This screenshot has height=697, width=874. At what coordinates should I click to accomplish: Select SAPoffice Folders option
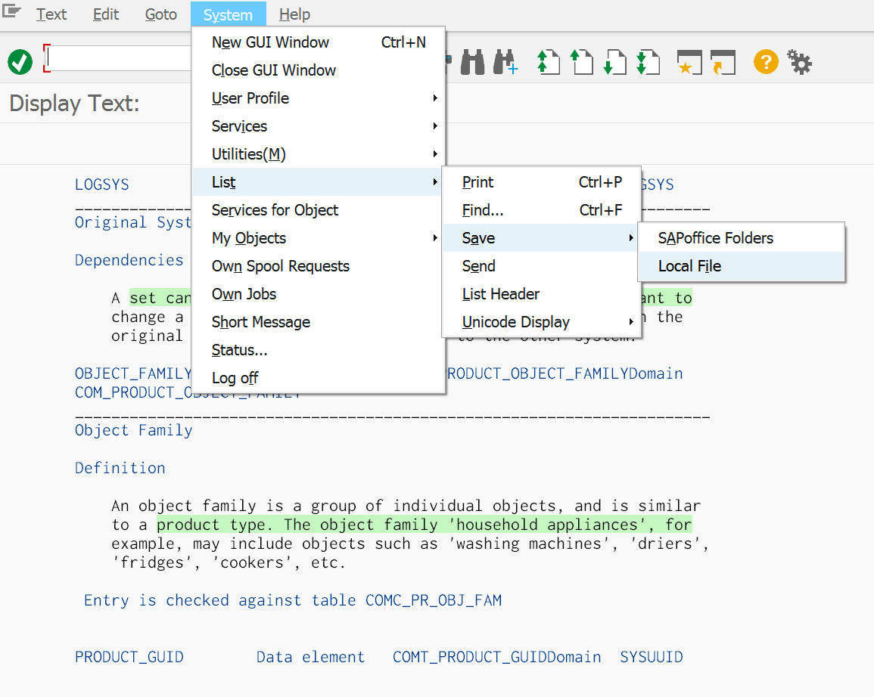click(715, 238)
